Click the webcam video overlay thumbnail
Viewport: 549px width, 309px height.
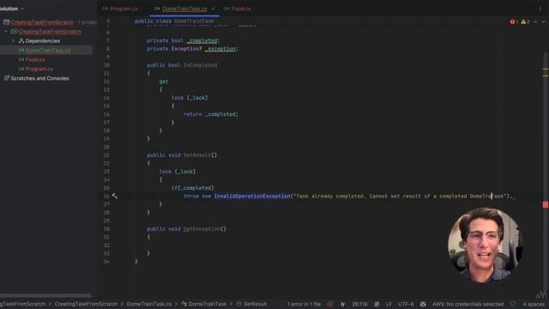click(486, 245)
